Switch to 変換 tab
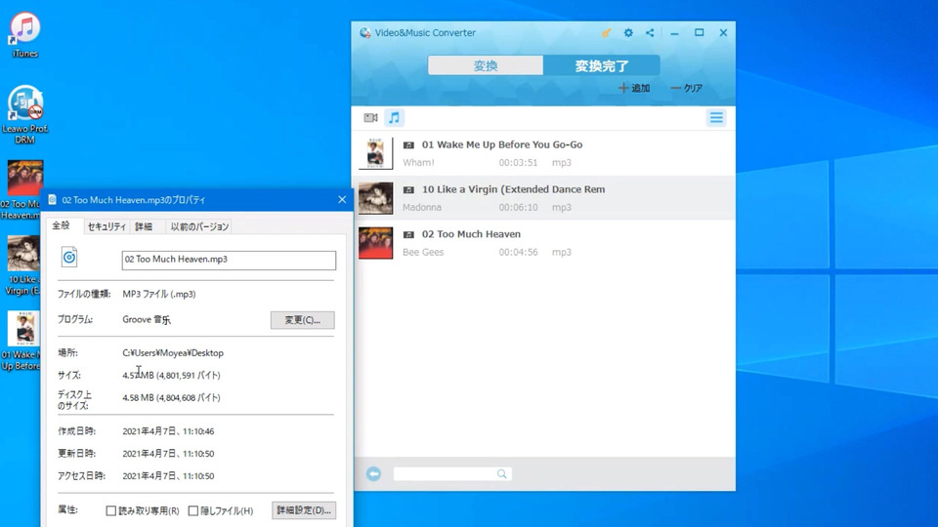The image size is (938, 527). click(x=486, y=65)
